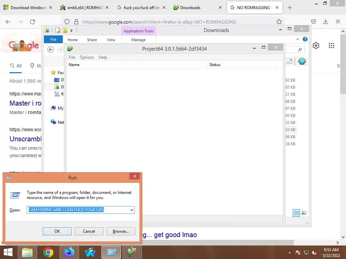The height and width of the screenshot is (259, 346).
Task: Launch Google Chrome from the taskbar
Action: 48,252
